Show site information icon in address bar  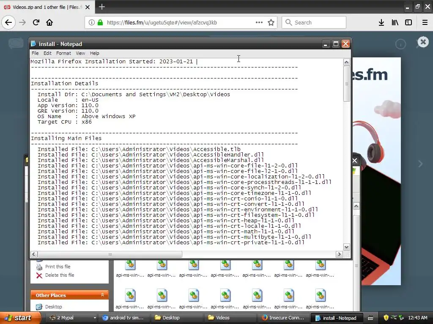coord(92,23)
